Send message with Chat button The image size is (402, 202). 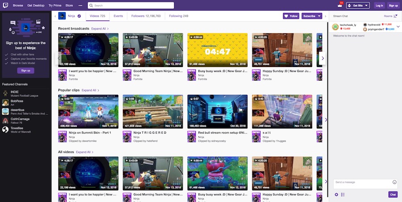click(393, 194)
